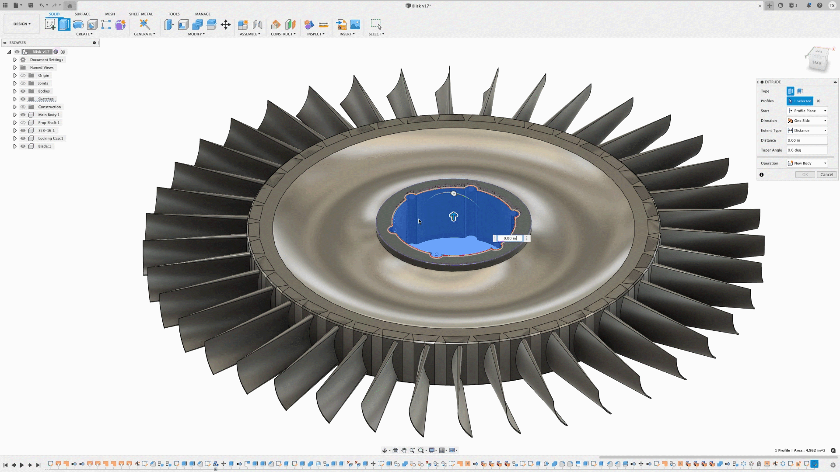Toggle visibility of Bodies folder
Viewport: 840px width, 472px height.
click(23, 91)
